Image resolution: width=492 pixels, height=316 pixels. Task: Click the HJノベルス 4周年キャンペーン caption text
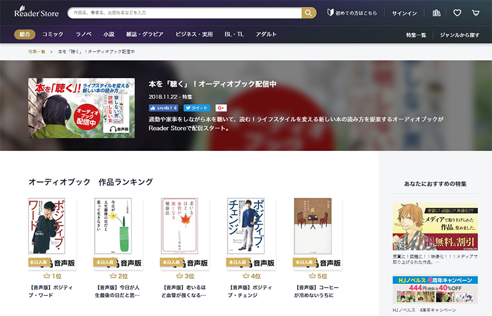(424, 310)
